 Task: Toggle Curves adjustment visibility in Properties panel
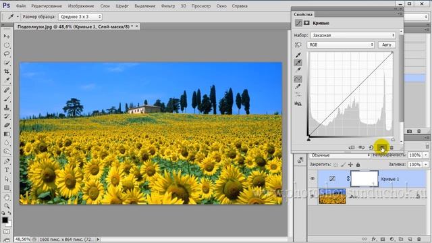[382, 148]
